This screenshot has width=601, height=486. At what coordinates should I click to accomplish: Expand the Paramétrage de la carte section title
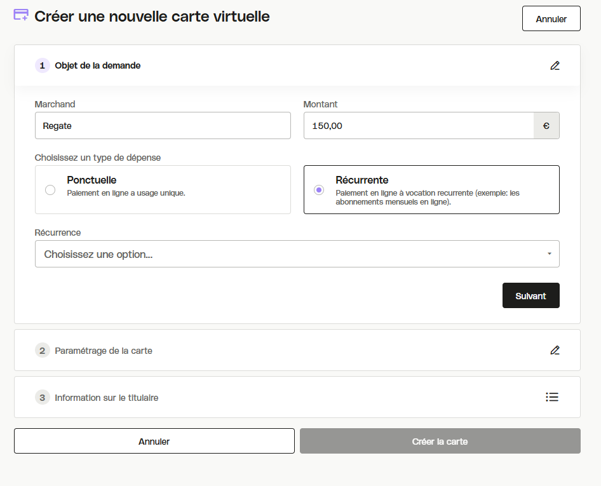(104, 351)
